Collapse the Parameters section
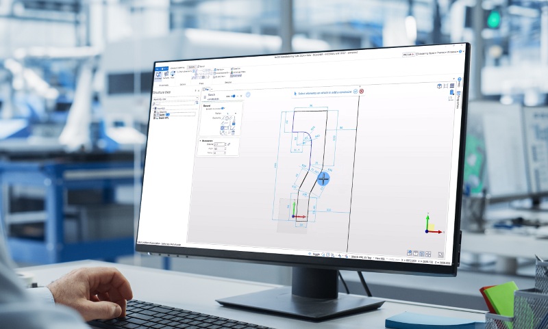 click(200, 140)
